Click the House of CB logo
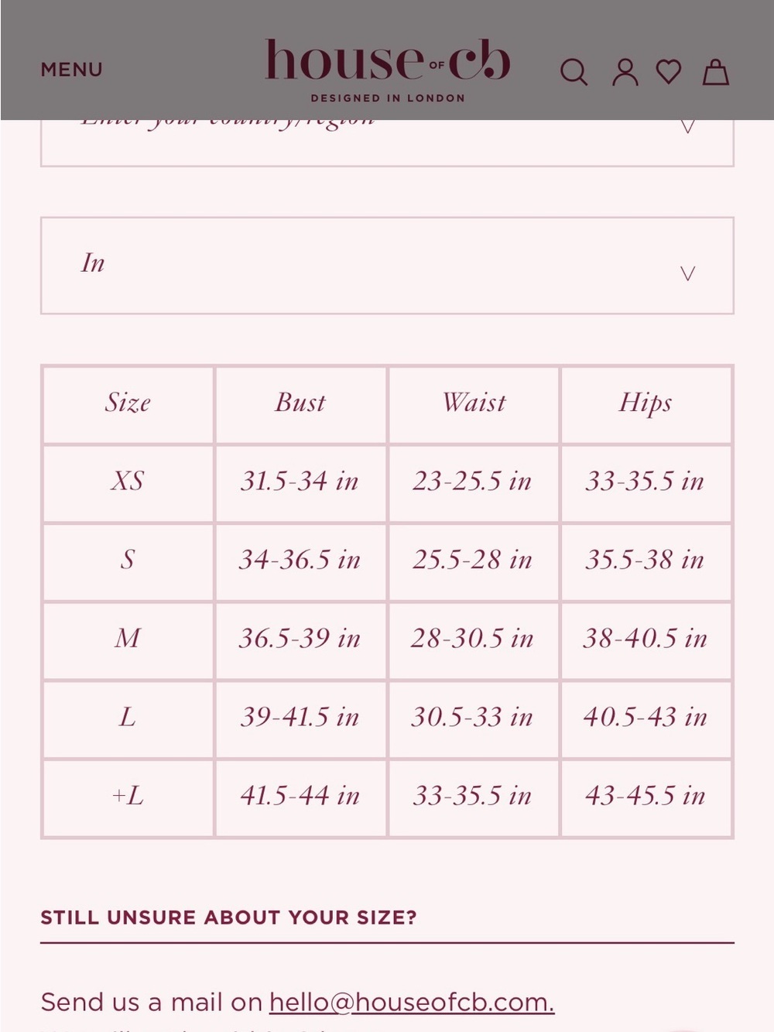The image size is (774, 1032). pyautogui.click(x=387, y=70)
